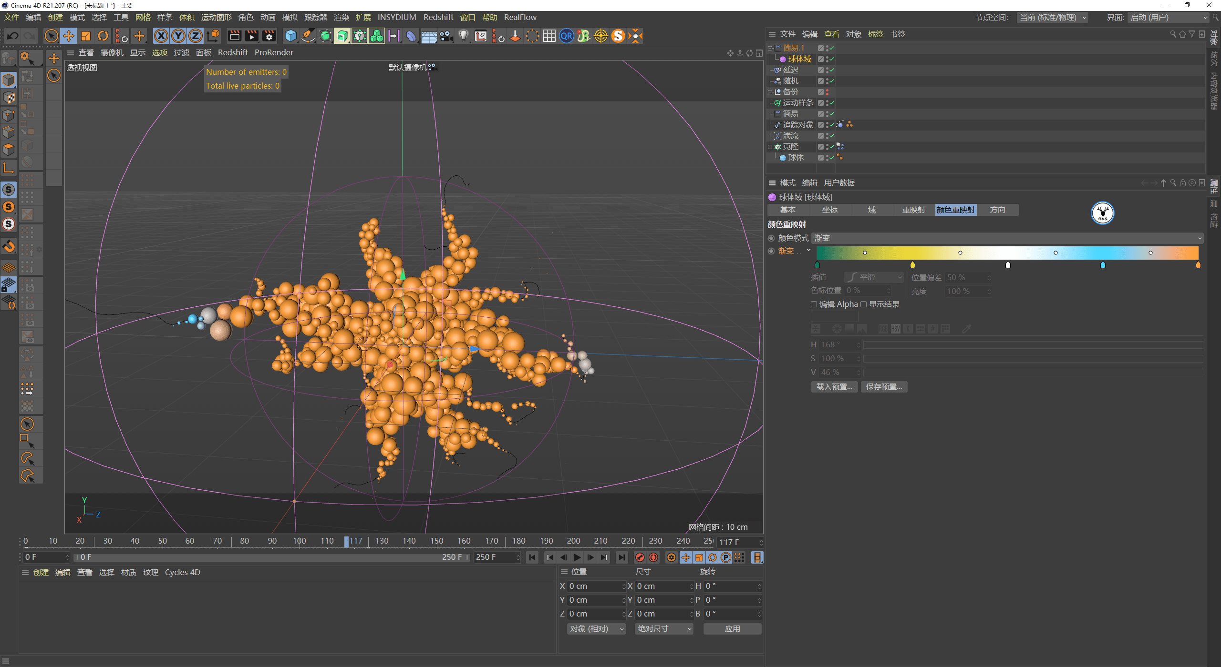Viewport: 1221px width, 667px height.
Task: Select the spline Pen tool icon
Action: click(308, 36)
